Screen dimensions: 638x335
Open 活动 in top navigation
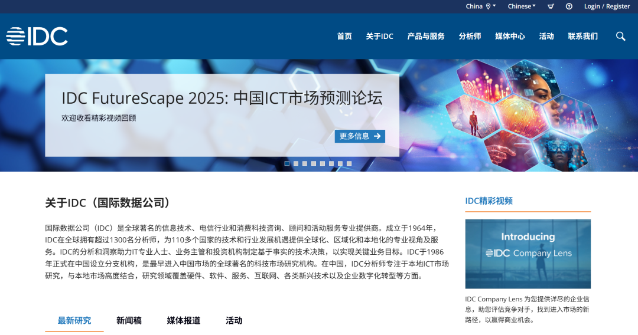(x=546, y=36)
